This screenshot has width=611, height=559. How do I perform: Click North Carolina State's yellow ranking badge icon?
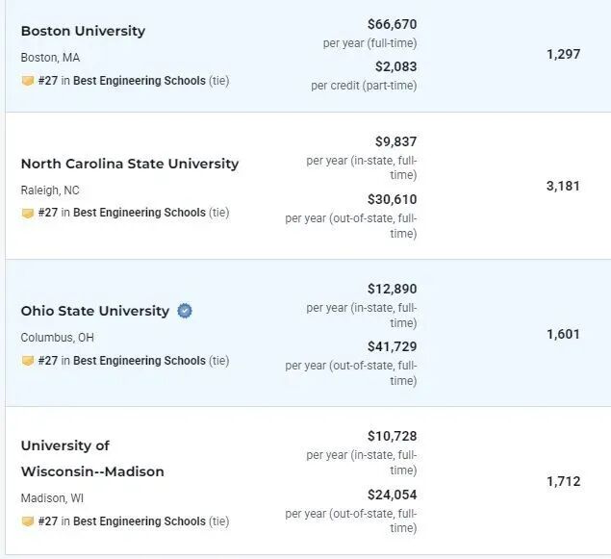(x=27, y=213)
